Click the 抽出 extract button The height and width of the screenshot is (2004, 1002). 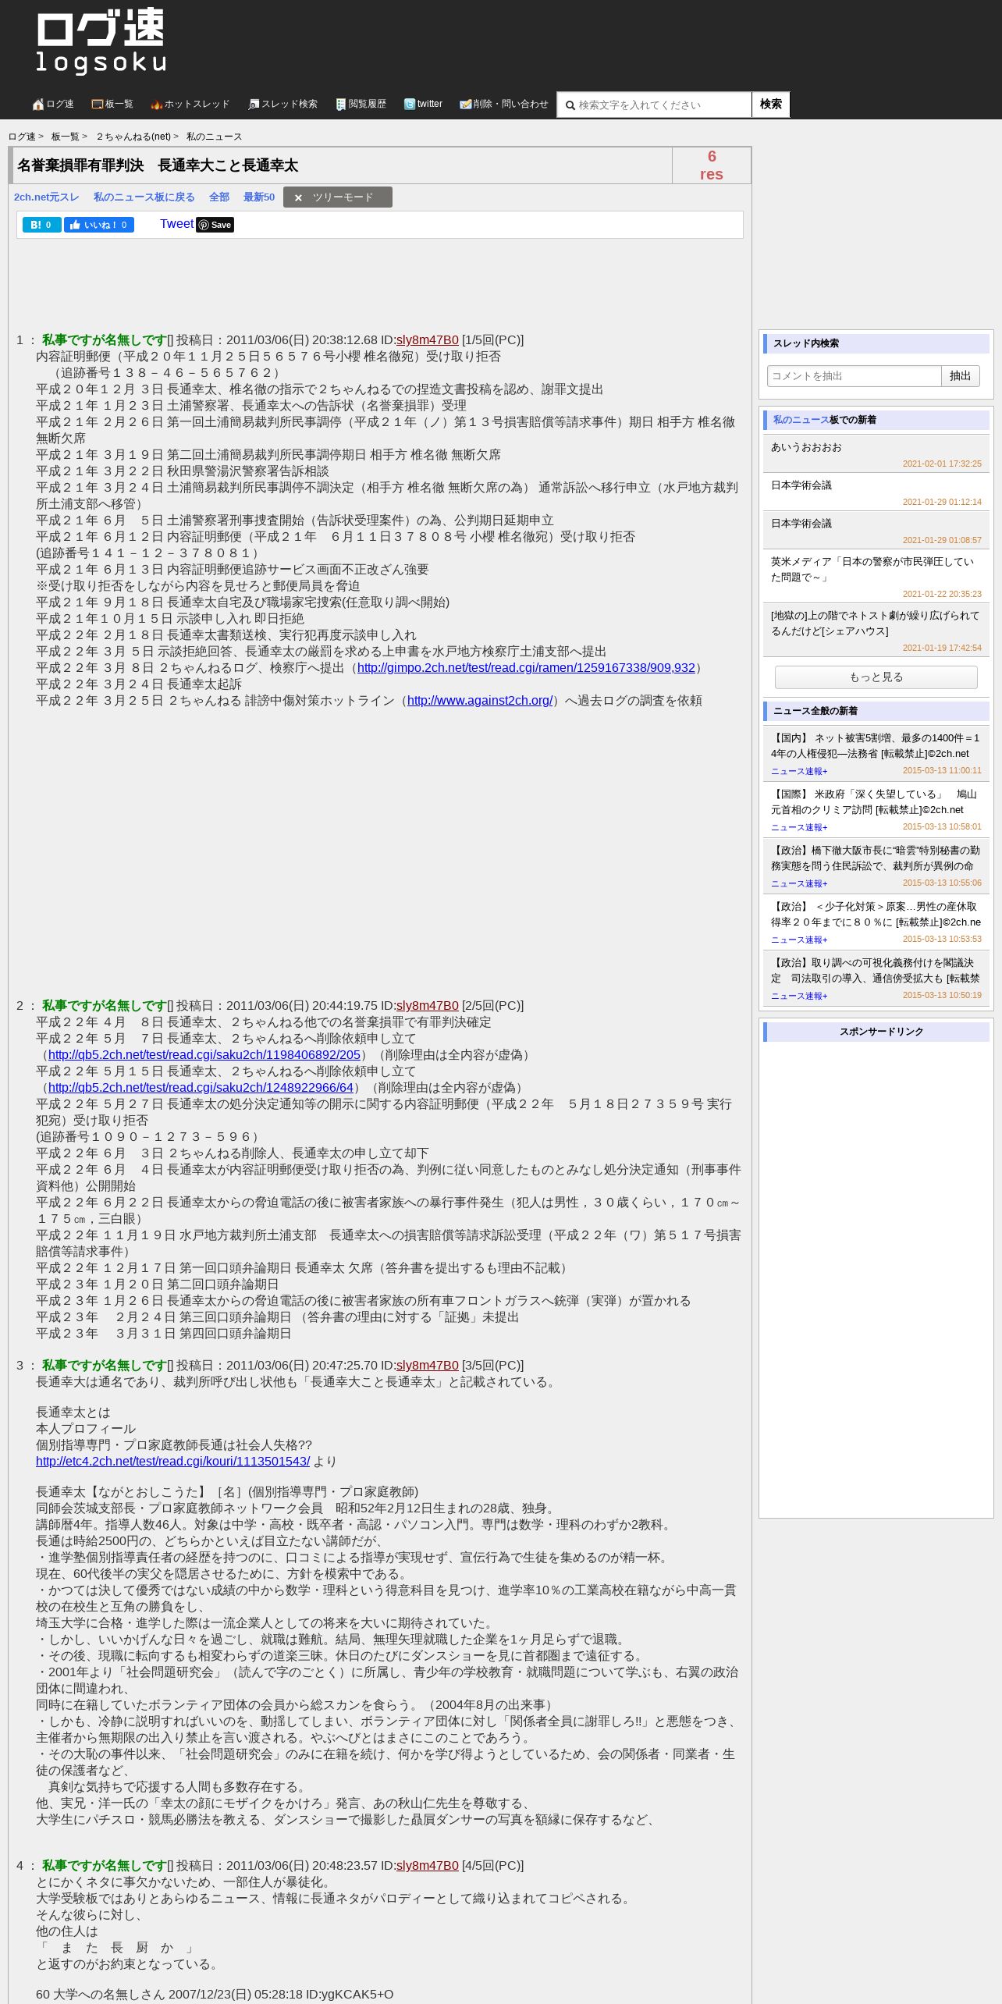click(961, 376)
